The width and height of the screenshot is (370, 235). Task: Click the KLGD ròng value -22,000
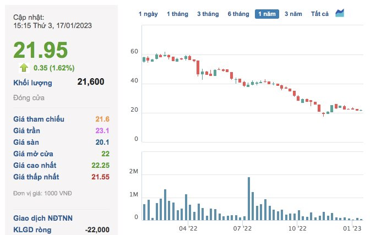click(x=97, y=229)
